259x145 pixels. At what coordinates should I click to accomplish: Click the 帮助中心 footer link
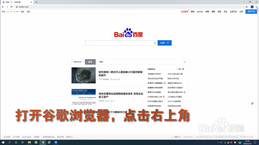(x=69, y=137)
